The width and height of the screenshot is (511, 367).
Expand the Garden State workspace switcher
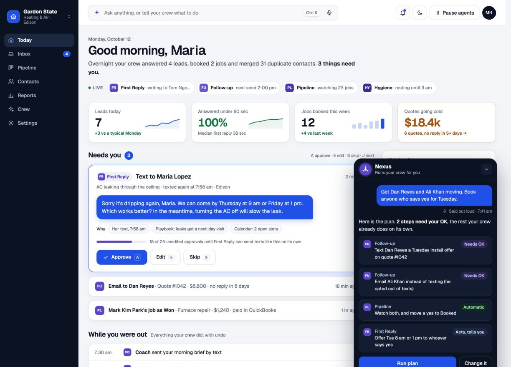(69, 17)
